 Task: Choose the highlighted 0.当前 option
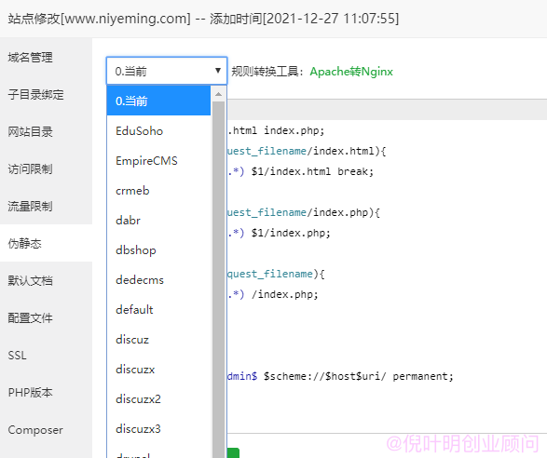click(x=158, y=101)
